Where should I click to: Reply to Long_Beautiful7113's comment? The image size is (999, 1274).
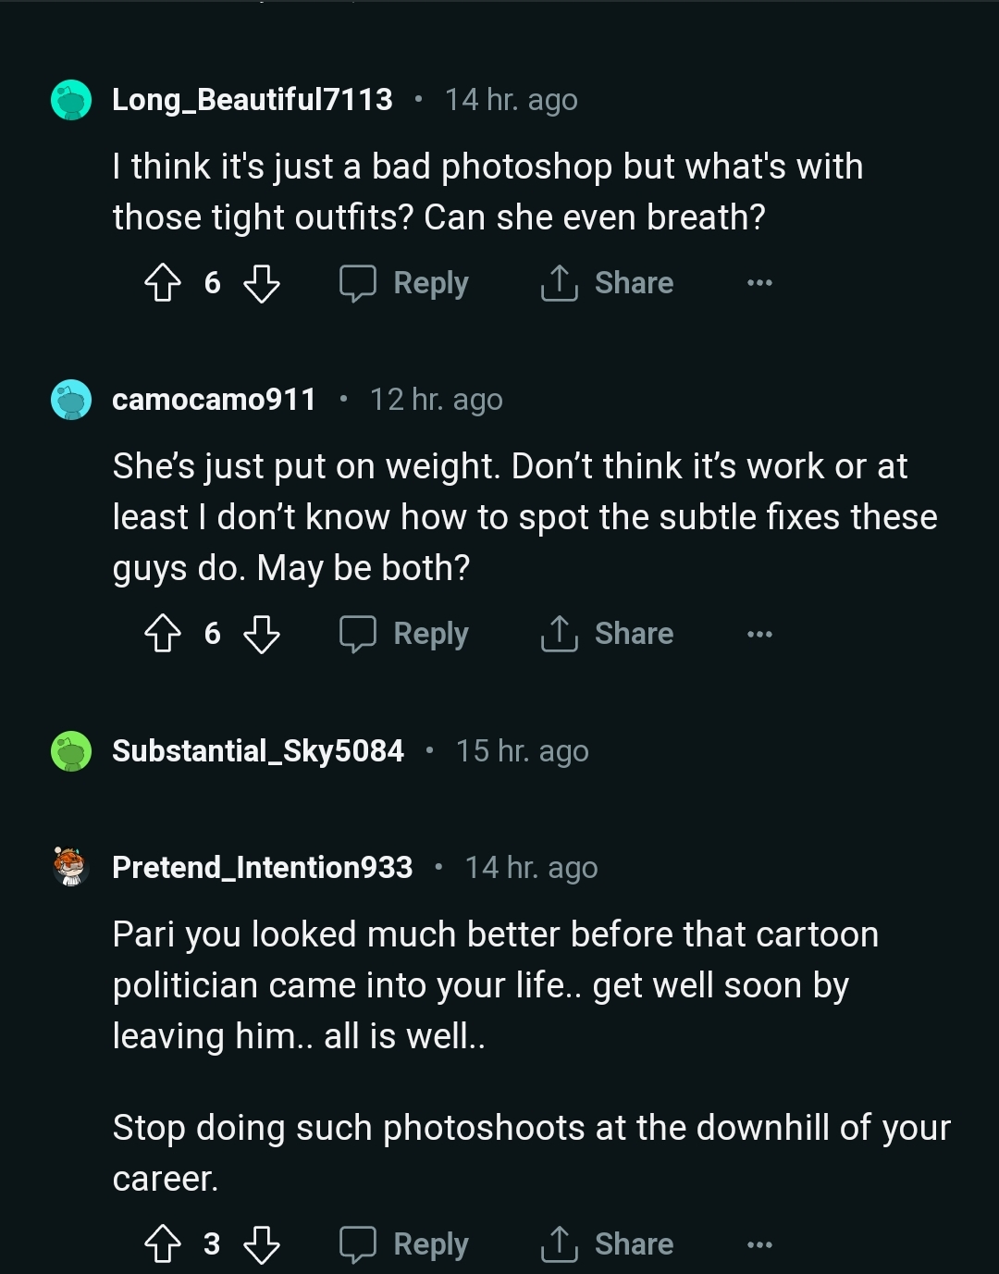[x=405, y=283]
